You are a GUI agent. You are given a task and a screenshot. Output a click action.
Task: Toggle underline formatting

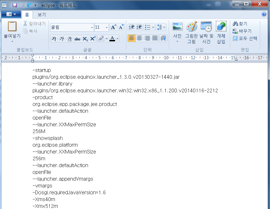click(x=70, y=39)
